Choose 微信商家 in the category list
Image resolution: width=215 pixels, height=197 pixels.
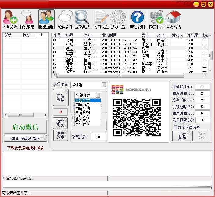point(88,105)
